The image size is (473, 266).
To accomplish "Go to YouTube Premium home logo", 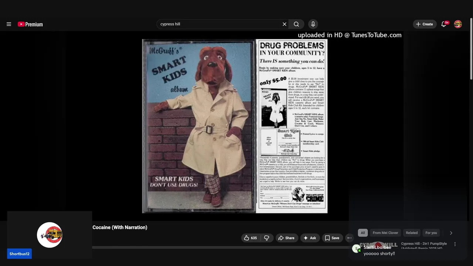I will (30, 24).
